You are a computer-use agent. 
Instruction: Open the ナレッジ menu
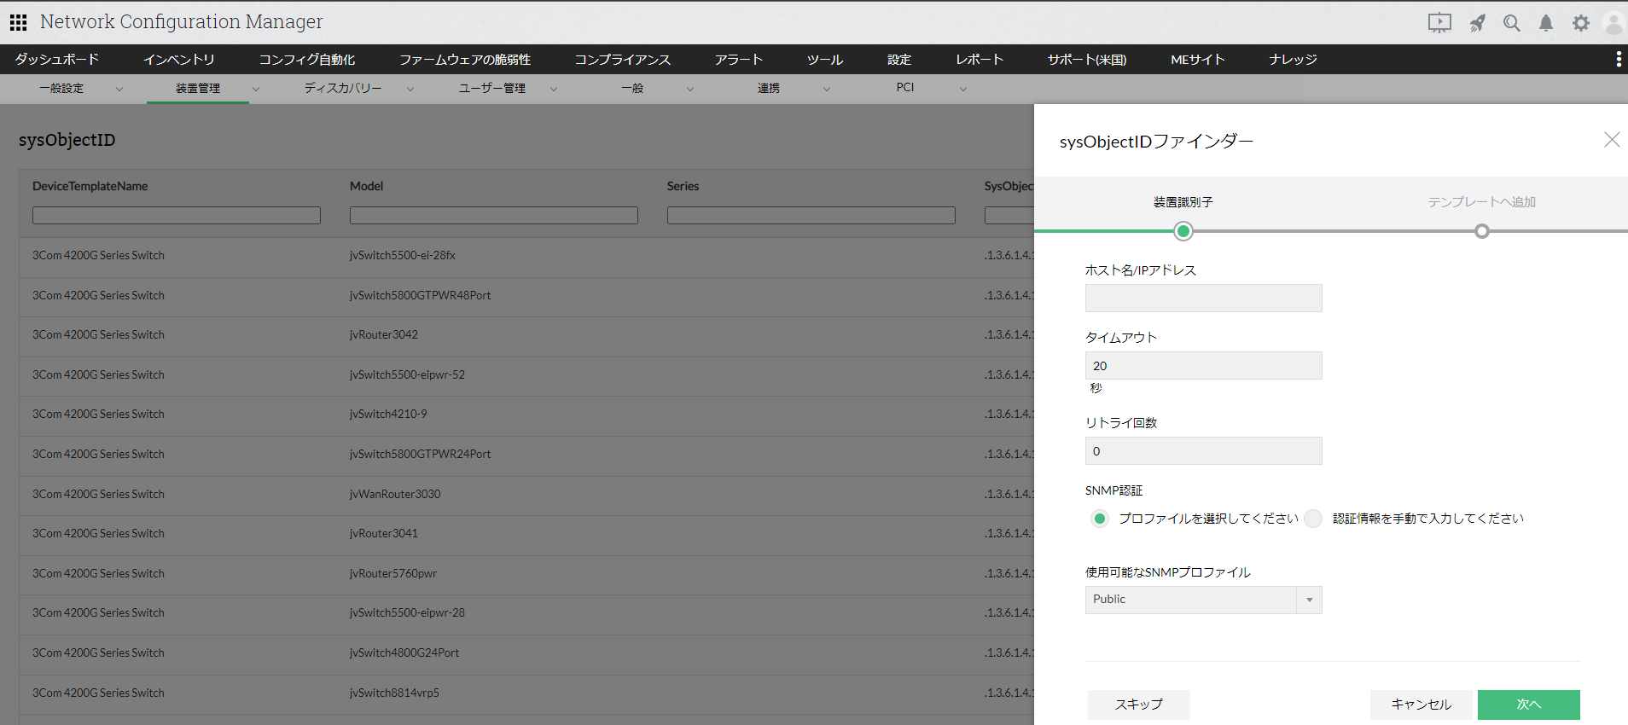(1293, 59)
